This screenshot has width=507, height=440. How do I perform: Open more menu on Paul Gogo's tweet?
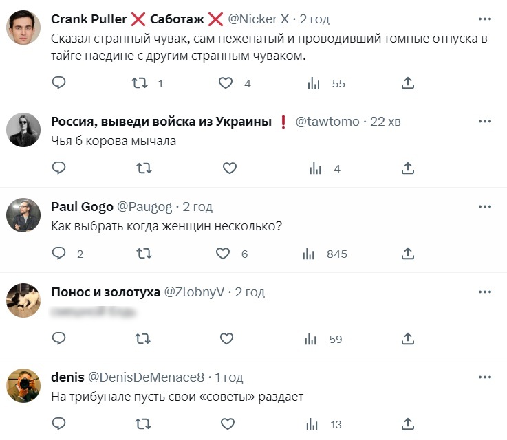[x=485, y=206]
